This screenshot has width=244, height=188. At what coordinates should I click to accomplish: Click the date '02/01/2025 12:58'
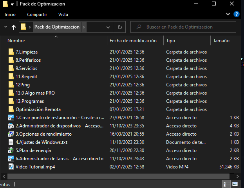[127, 167]
